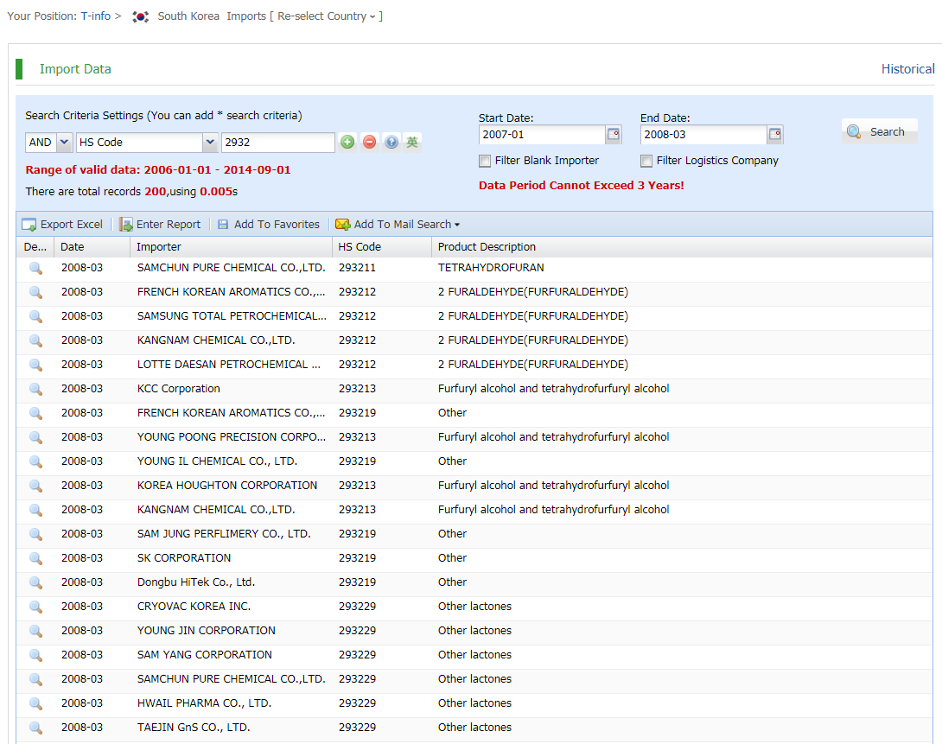Click Export Excel toolbar item
The width and height of the screenshot is (942, 744).
[x=62, y=225]
